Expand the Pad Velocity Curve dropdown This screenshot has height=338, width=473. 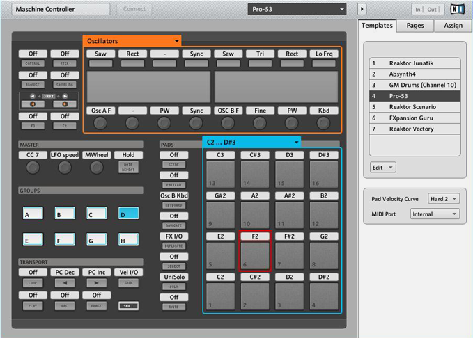click(x=443, y=199)
